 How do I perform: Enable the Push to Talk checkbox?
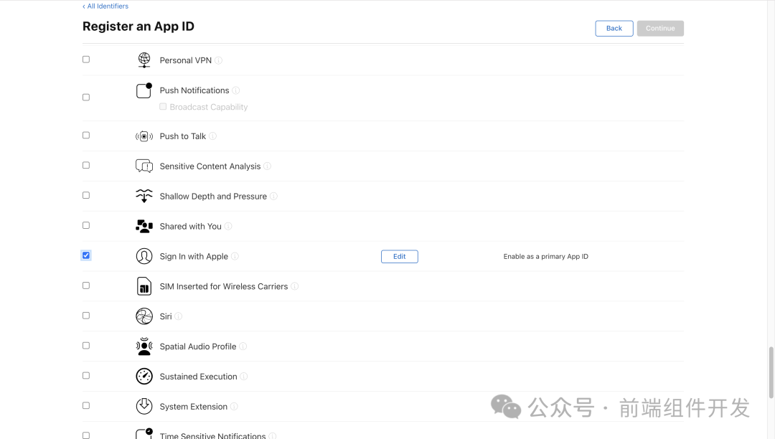[86, 136]
